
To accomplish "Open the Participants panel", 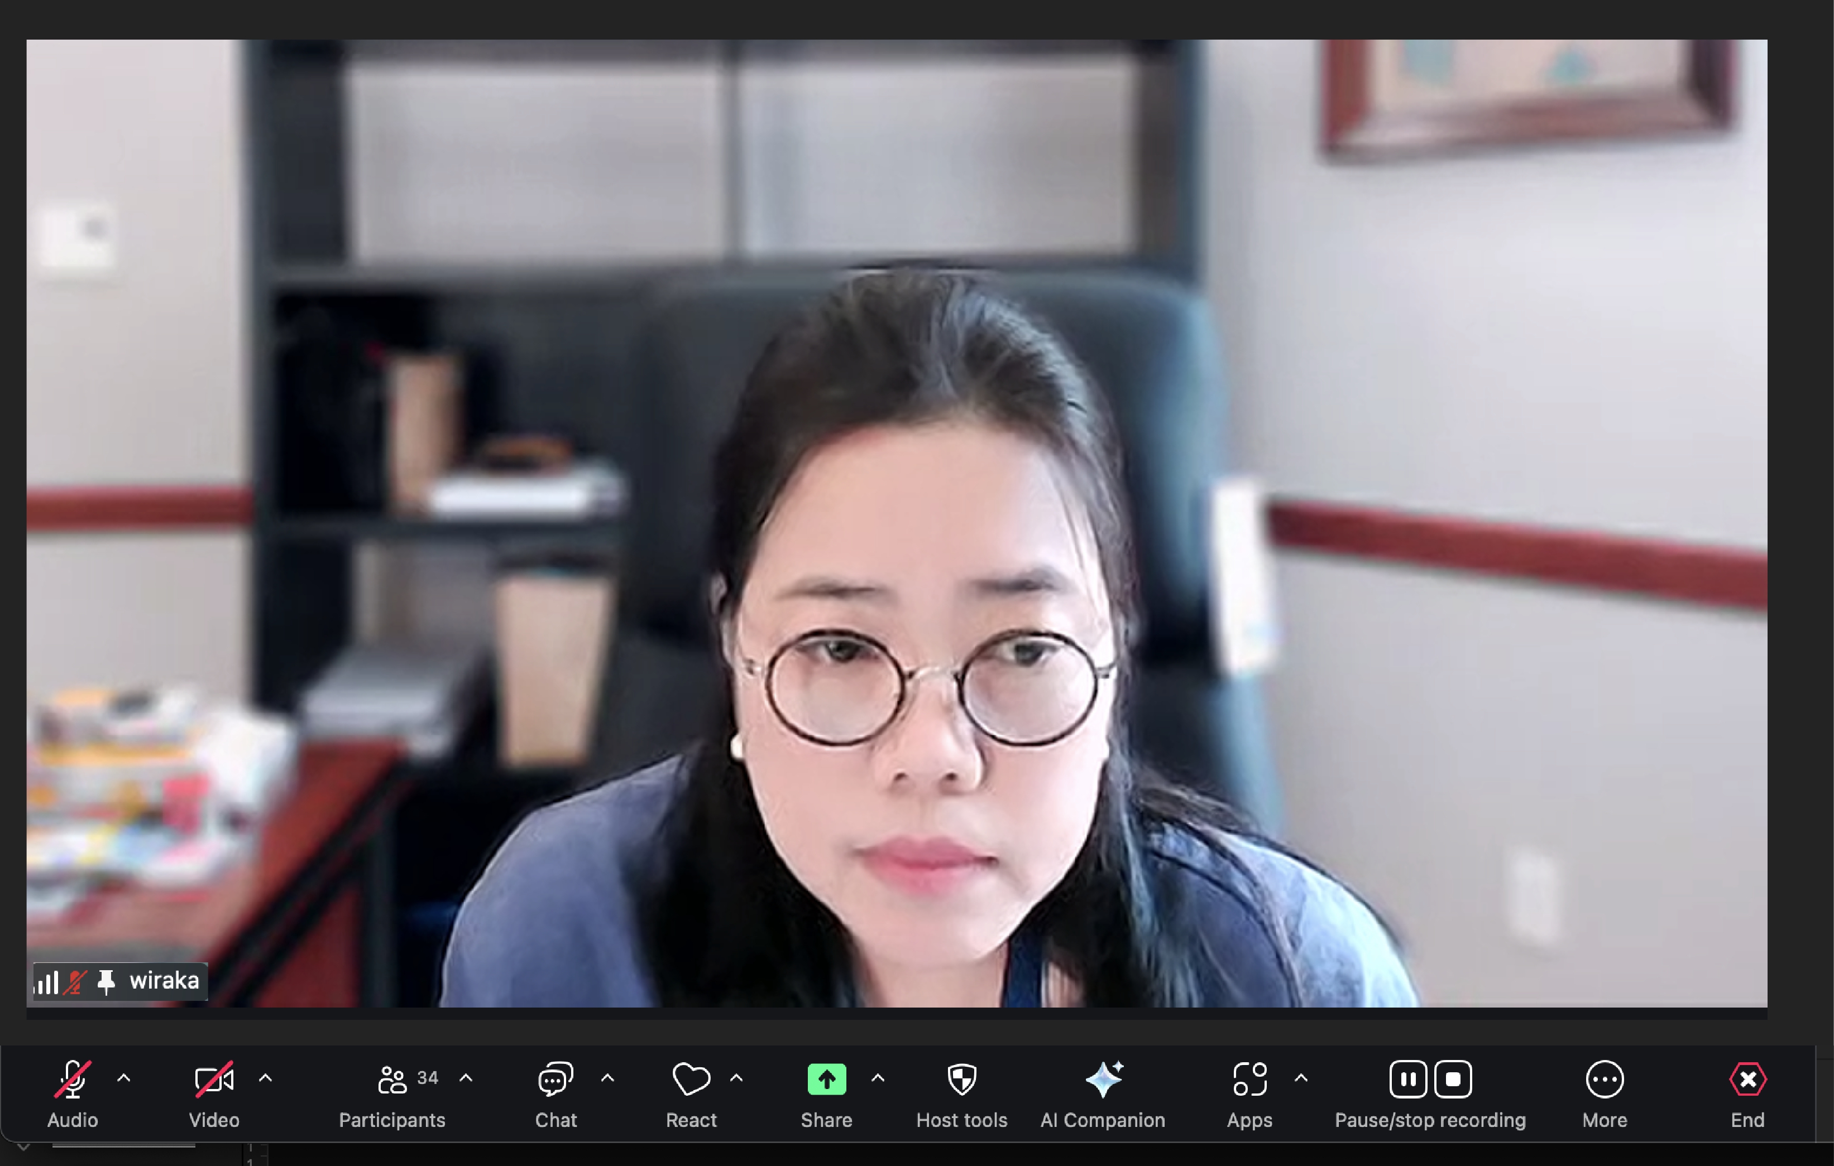I will coord(392,1093).
